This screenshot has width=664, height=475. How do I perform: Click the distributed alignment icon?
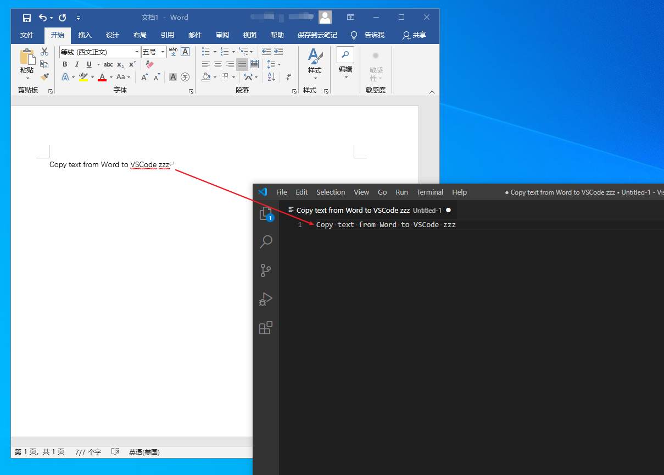pyautogui.click(x=254, y=64)
